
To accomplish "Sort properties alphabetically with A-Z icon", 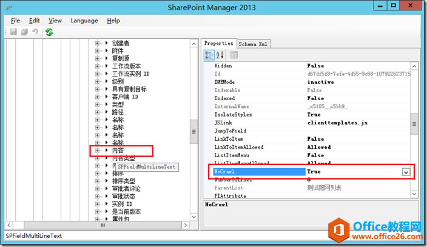I will [x=220, y=55].
